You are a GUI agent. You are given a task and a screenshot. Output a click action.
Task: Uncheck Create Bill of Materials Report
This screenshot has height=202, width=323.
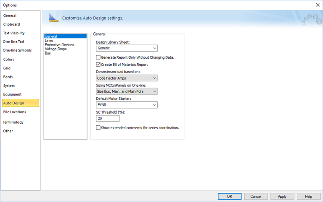tap(98, 65)
